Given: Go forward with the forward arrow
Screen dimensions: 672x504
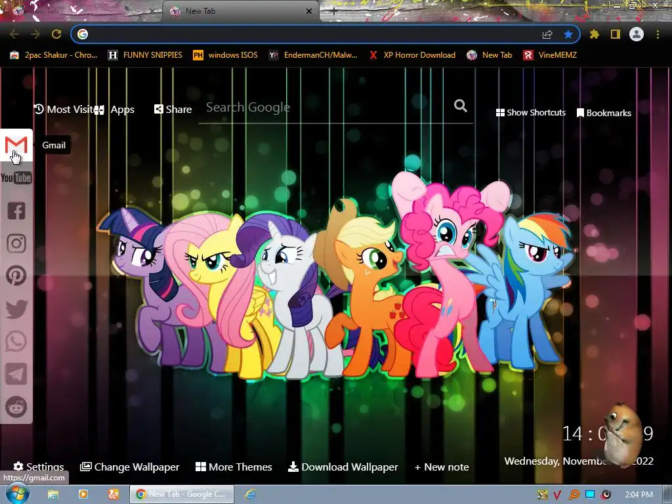Looking at the screenshot, I should (x=35, y=34).
